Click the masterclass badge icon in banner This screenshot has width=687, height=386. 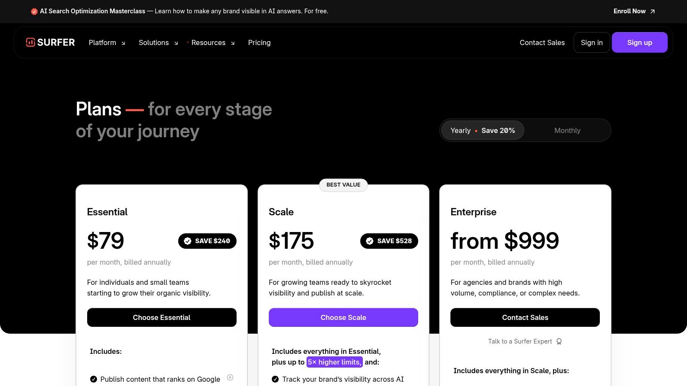click(34, 12)
